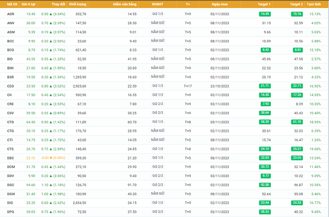
Task: Click DBC unchanged value 0.00 (0.00%)
Action: [53, 158]
